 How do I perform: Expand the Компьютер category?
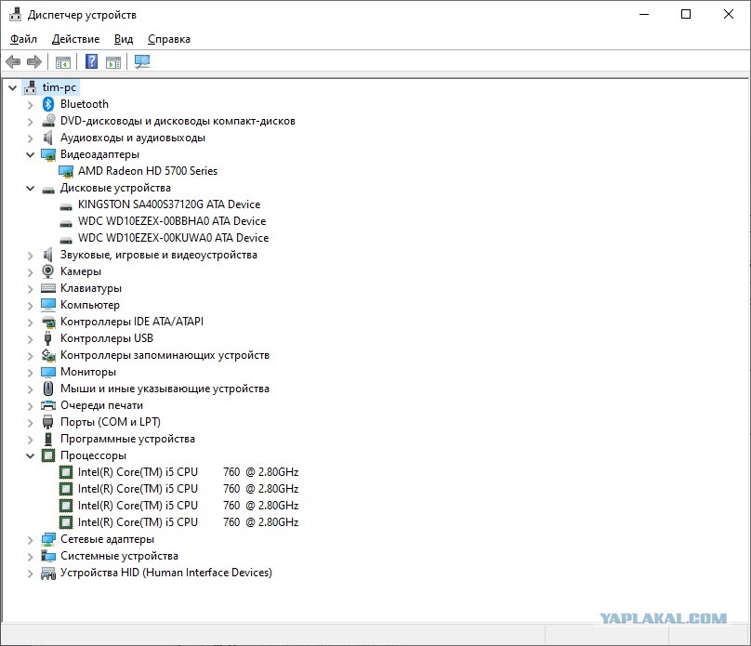pos(30,306)
